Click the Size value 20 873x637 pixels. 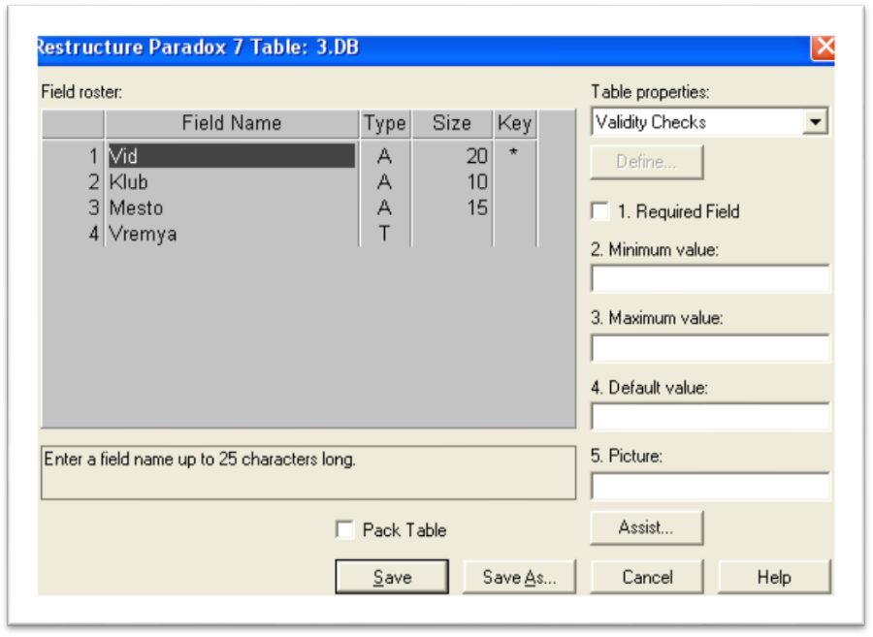pos(476,156)
